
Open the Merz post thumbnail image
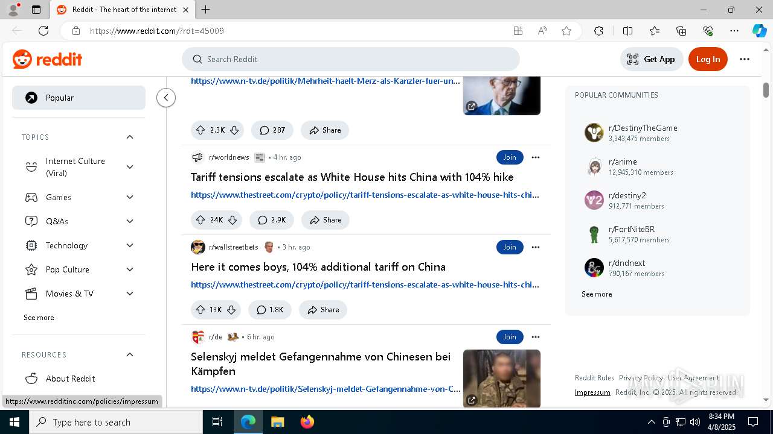502,95
